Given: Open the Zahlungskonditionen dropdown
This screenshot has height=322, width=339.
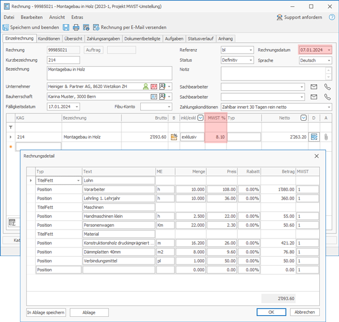Looking at the screenshot, I should click(x=329, y=107).
